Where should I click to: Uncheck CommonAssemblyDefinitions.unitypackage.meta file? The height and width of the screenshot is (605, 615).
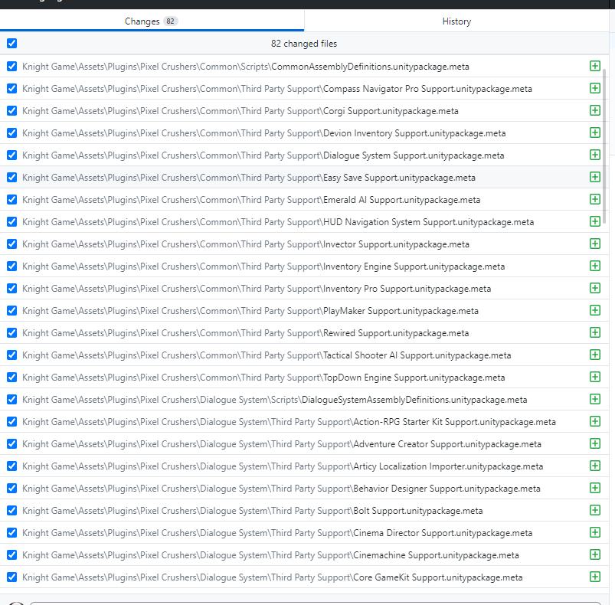pos(11,67)
